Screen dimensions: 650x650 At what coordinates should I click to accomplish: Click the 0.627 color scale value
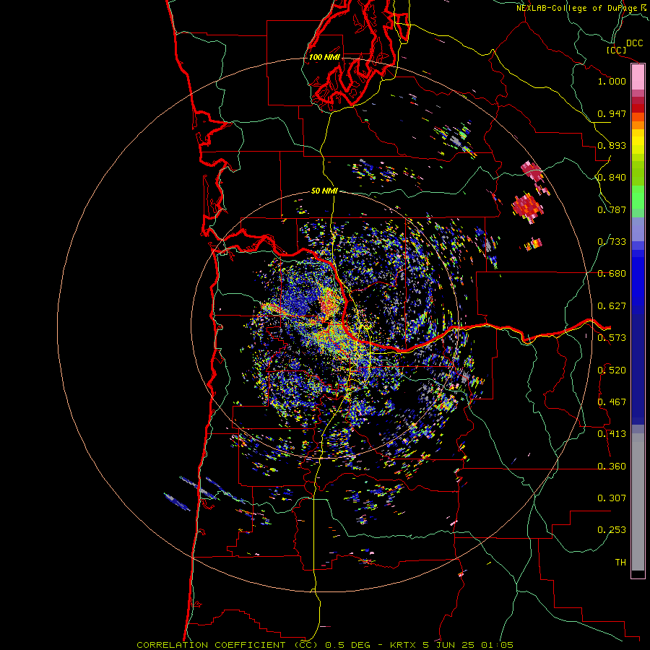pyautogui.click(x=612, y=306)
